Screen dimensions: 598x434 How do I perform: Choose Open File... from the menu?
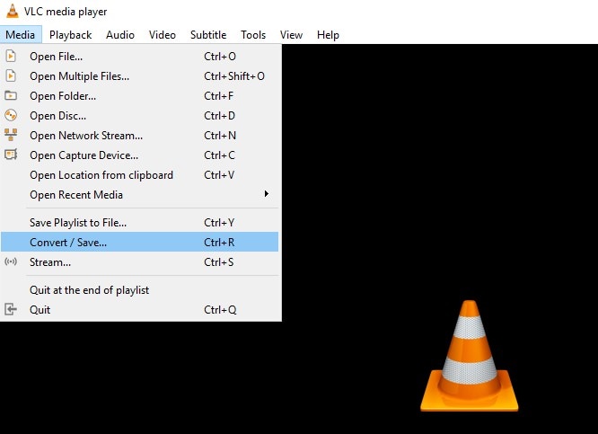point(139,56)
